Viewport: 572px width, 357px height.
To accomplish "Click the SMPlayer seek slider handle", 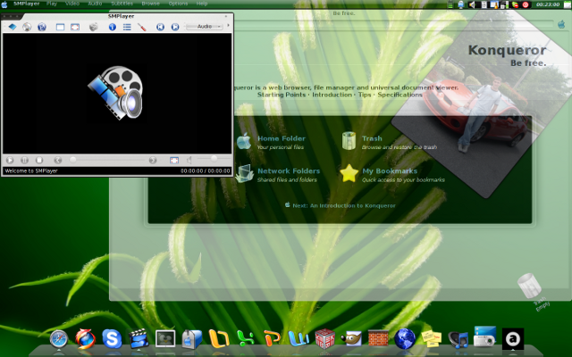I will pos(73,160).
